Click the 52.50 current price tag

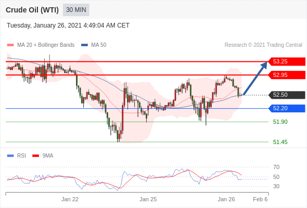pos(286,95)
